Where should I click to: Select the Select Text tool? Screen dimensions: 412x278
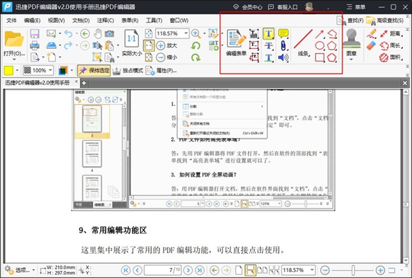(x=97, y=45)
